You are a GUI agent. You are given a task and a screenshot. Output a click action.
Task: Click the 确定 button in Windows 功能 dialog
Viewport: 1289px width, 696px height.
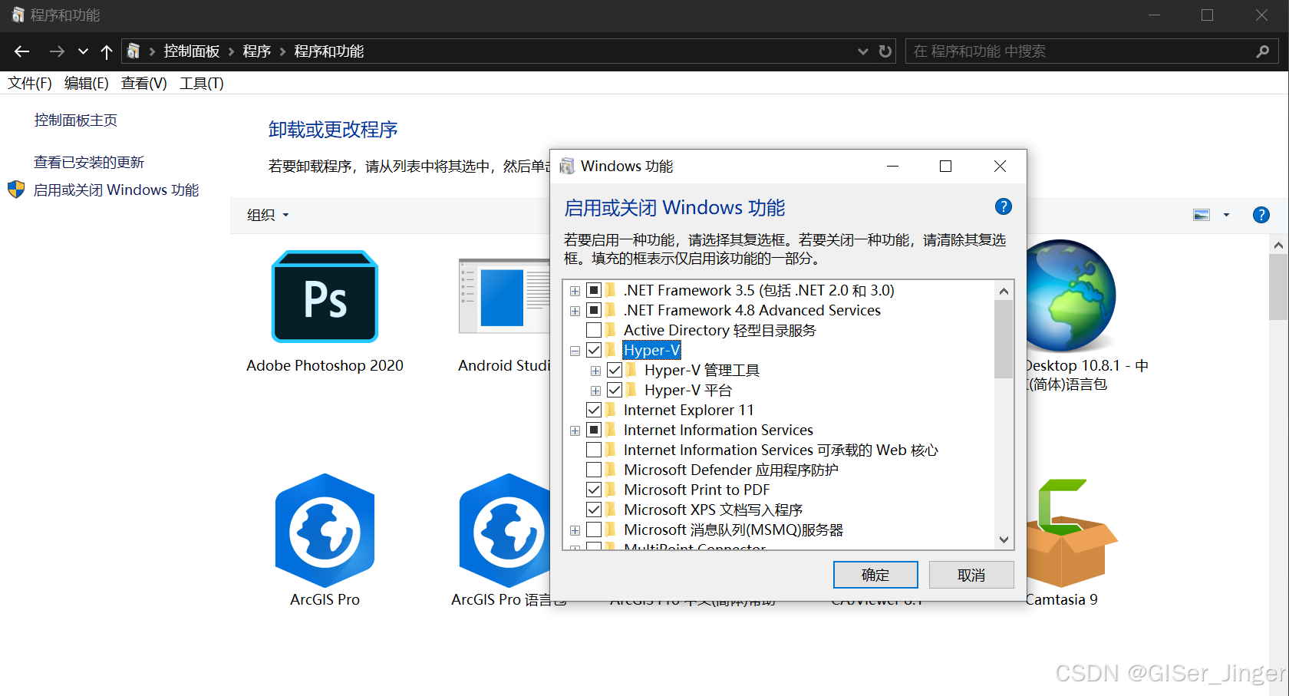[875, 574]
